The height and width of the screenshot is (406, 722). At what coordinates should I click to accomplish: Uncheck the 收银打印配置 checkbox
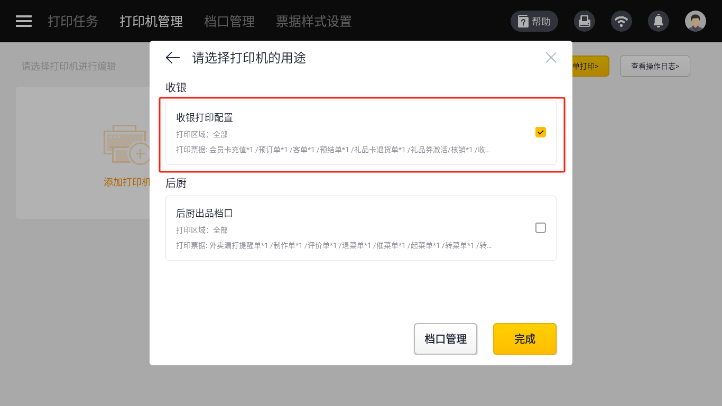point(540,132)
